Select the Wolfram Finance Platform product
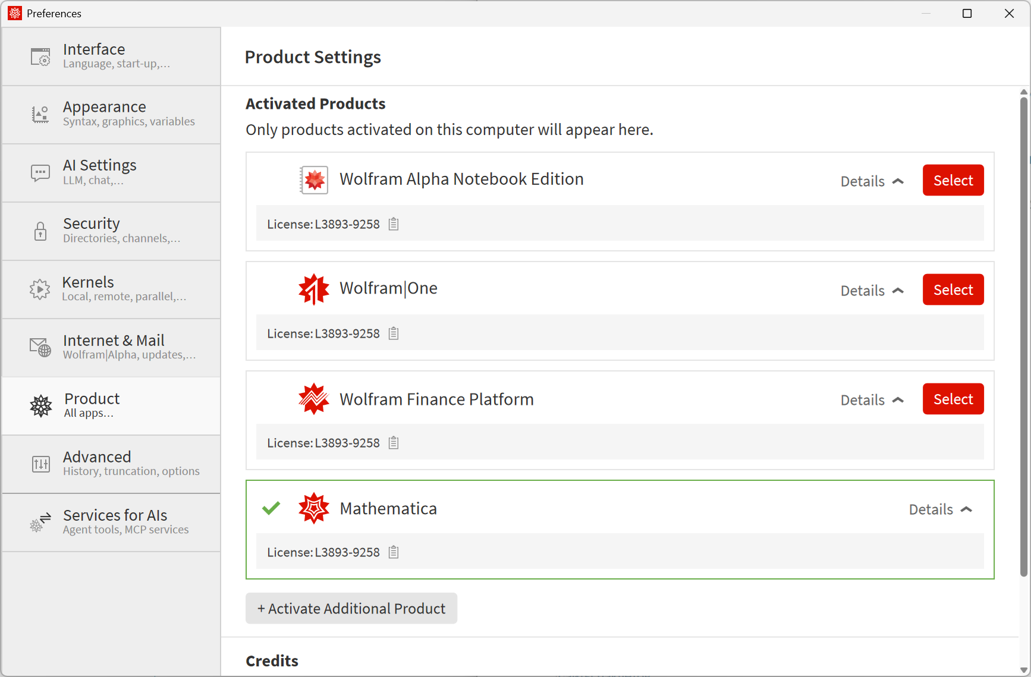This screenshot has height=677, width=1031. tap(953, 399)
